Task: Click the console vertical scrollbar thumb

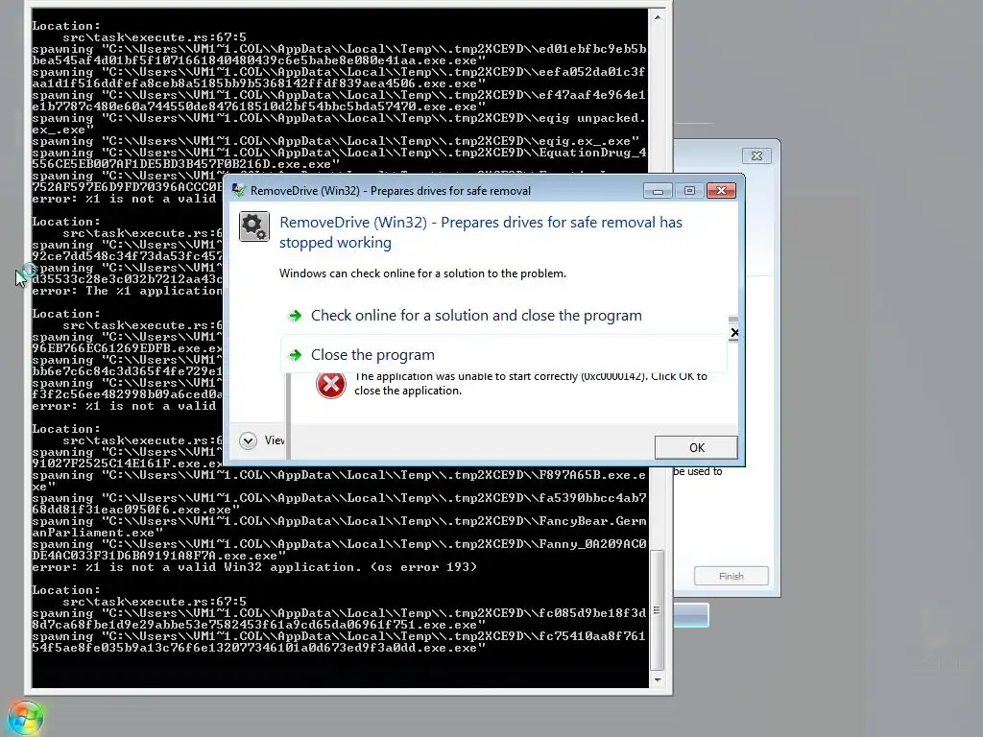Action: [657, 609]
